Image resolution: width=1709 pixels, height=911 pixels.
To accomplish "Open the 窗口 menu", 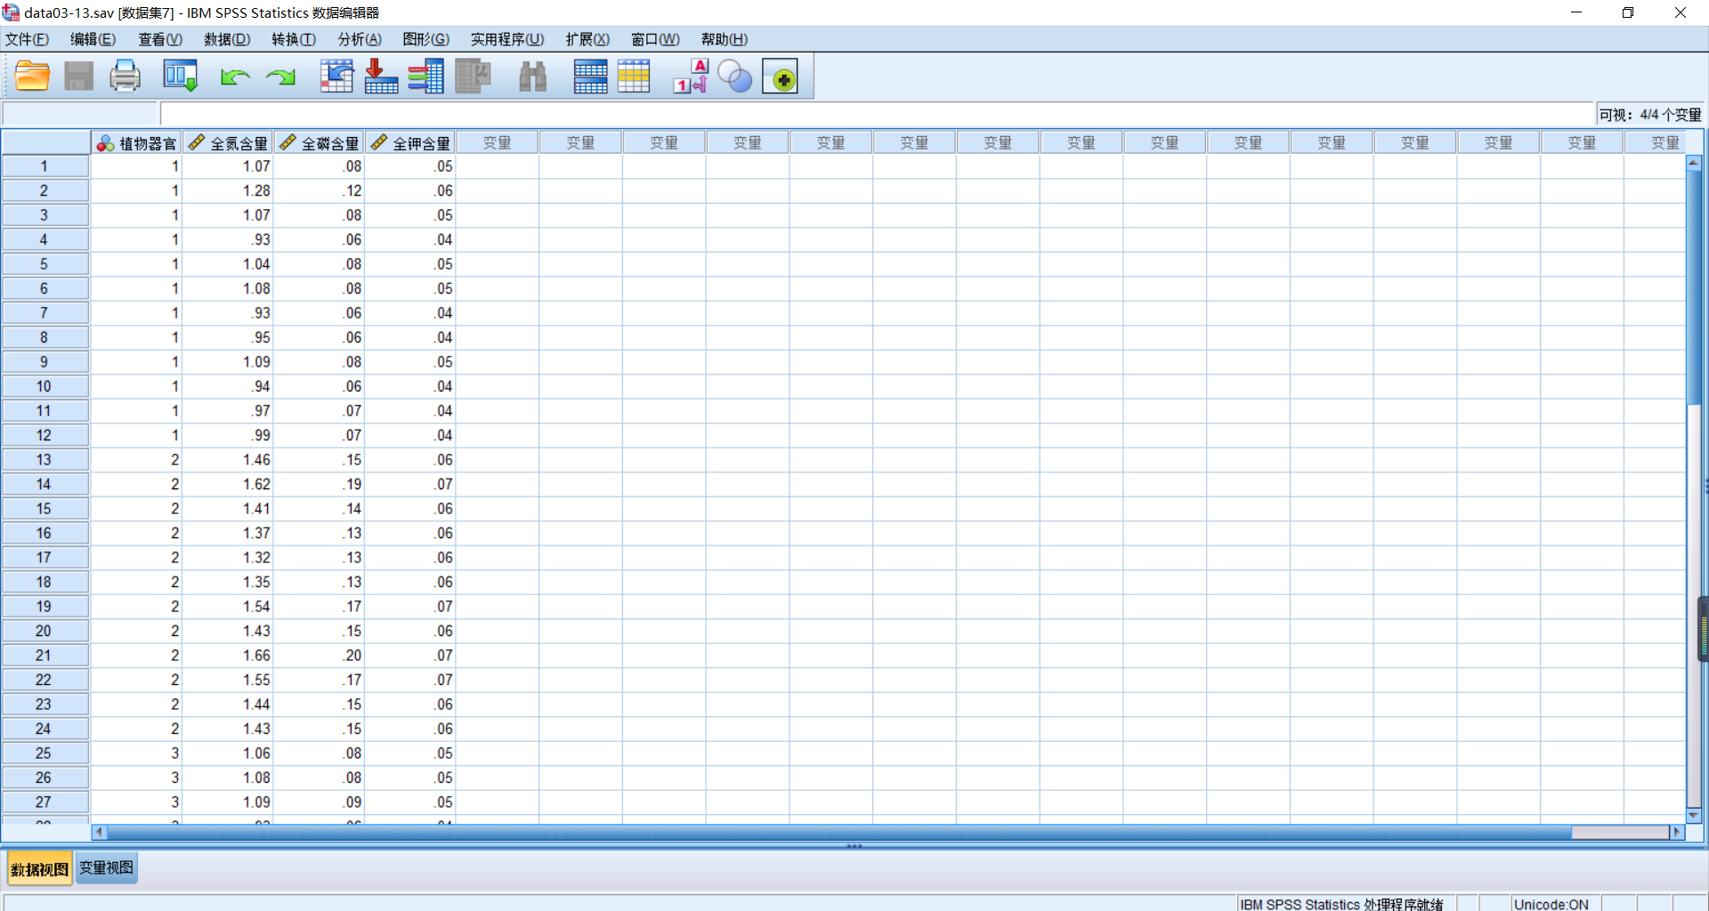I will 655,39.
